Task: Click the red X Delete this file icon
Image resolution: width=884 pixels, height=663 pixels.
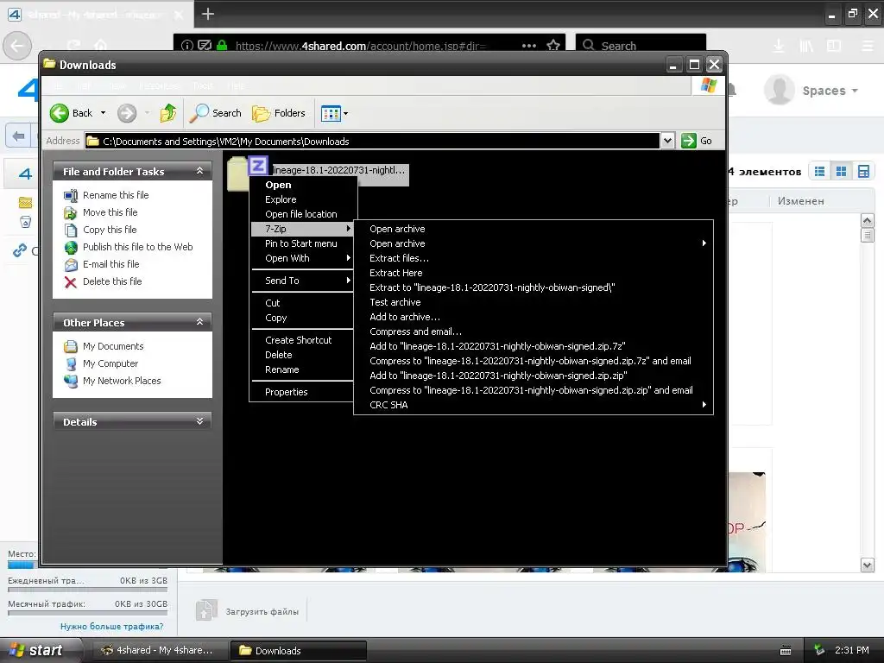Action: [71, 282]
